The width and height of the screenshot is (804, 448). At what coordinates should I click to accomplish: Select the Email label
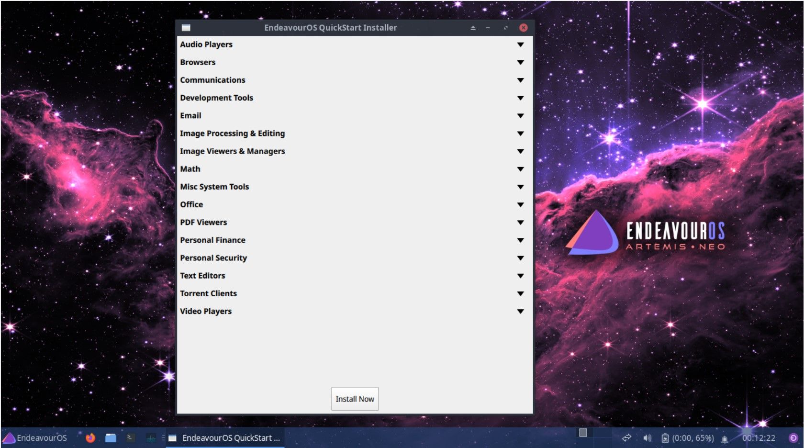pyautogui.click(x=190, y=115)
